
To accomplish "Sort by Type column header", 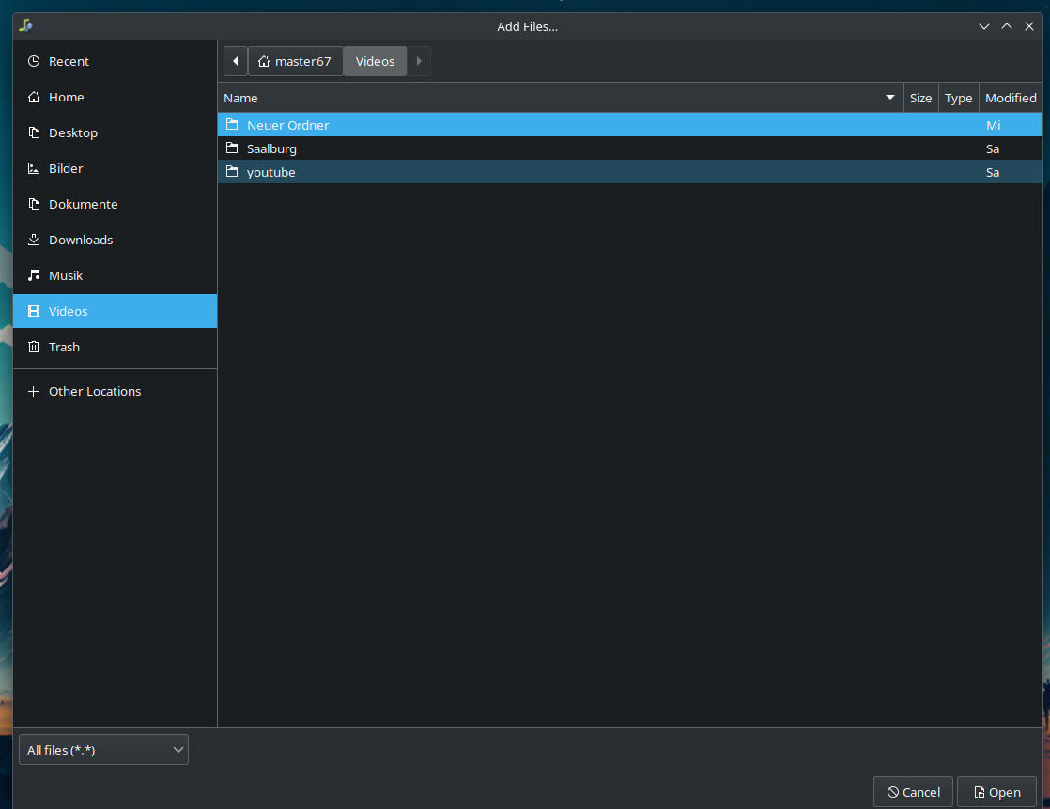I will pyautogui.click(x=958, y=98).
